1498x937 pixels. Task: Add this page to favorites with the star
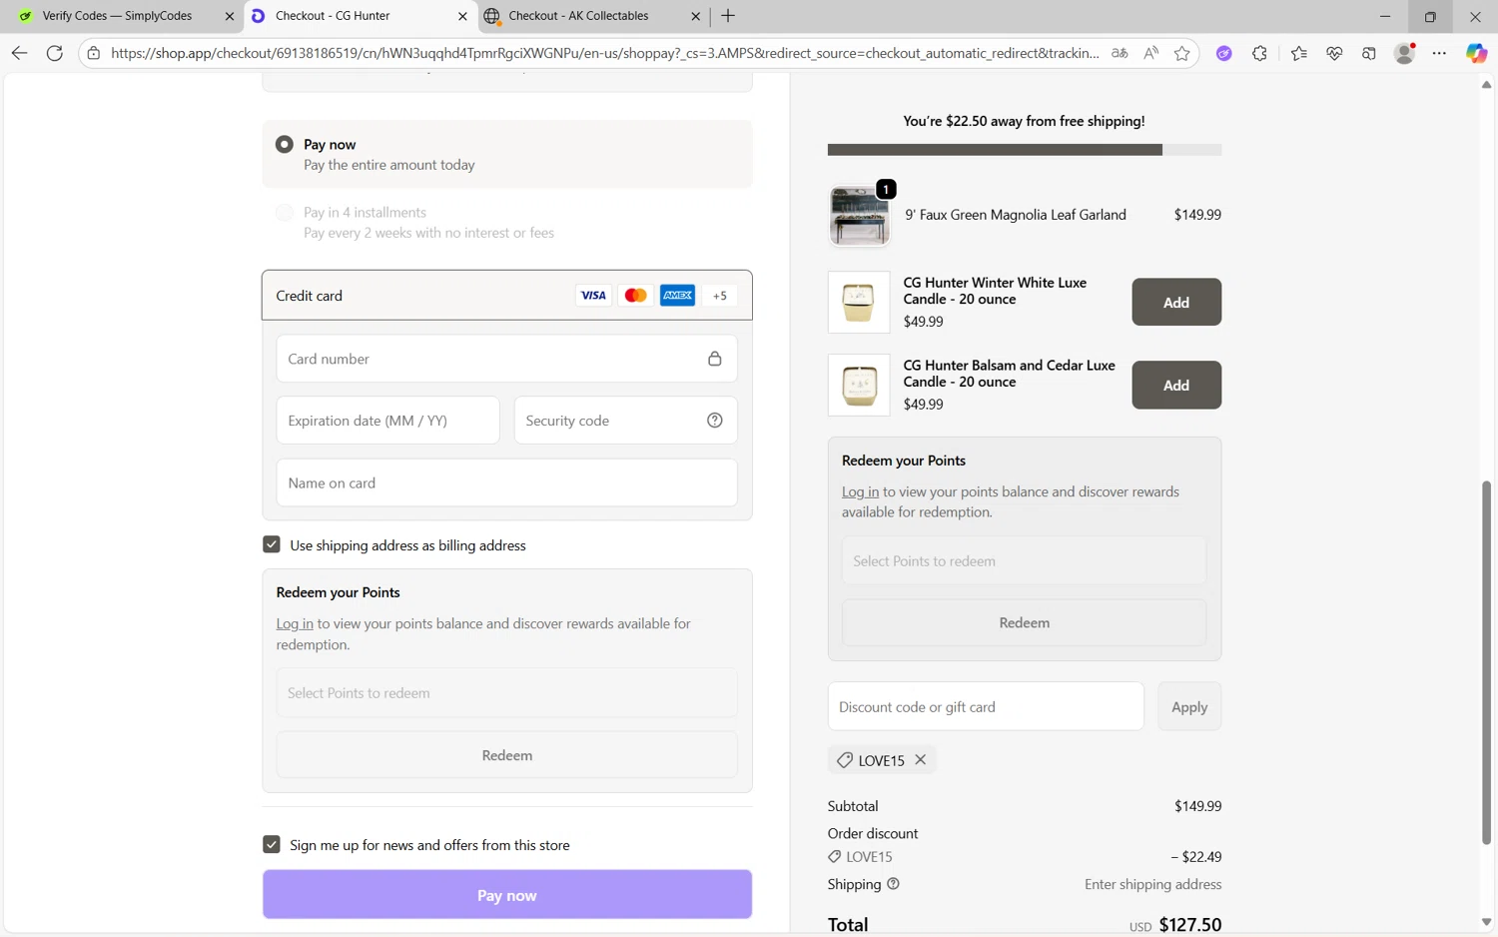(x=1182, y=53)
